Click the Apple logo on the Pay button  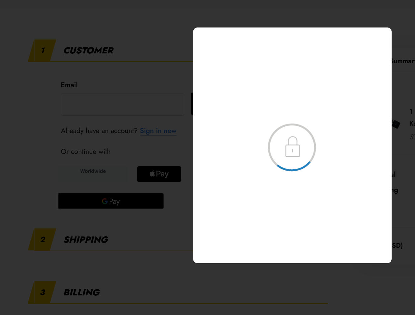[152, 173]
